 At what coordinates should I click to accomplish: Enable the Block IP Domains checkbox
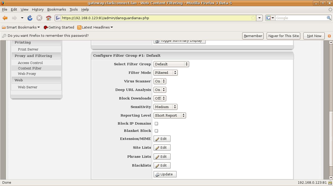(x=156, y=124)
